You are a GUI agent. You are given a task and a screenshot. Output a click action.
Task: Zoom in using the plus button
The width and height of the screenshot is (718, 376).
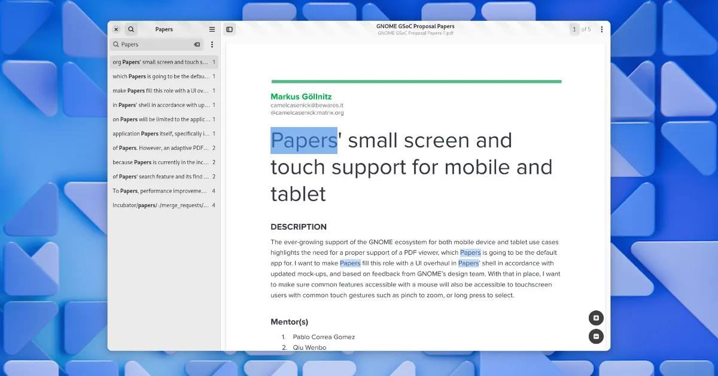pyautogui.click(x=596, y=318)
